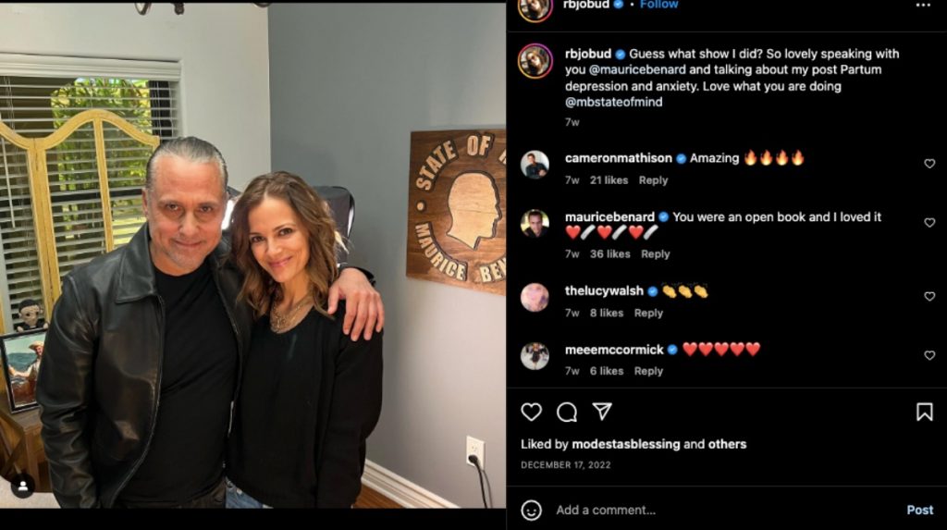947x530 pixels.
Task: Reply to cameronmathison's comment
Action: coord(653,180)
